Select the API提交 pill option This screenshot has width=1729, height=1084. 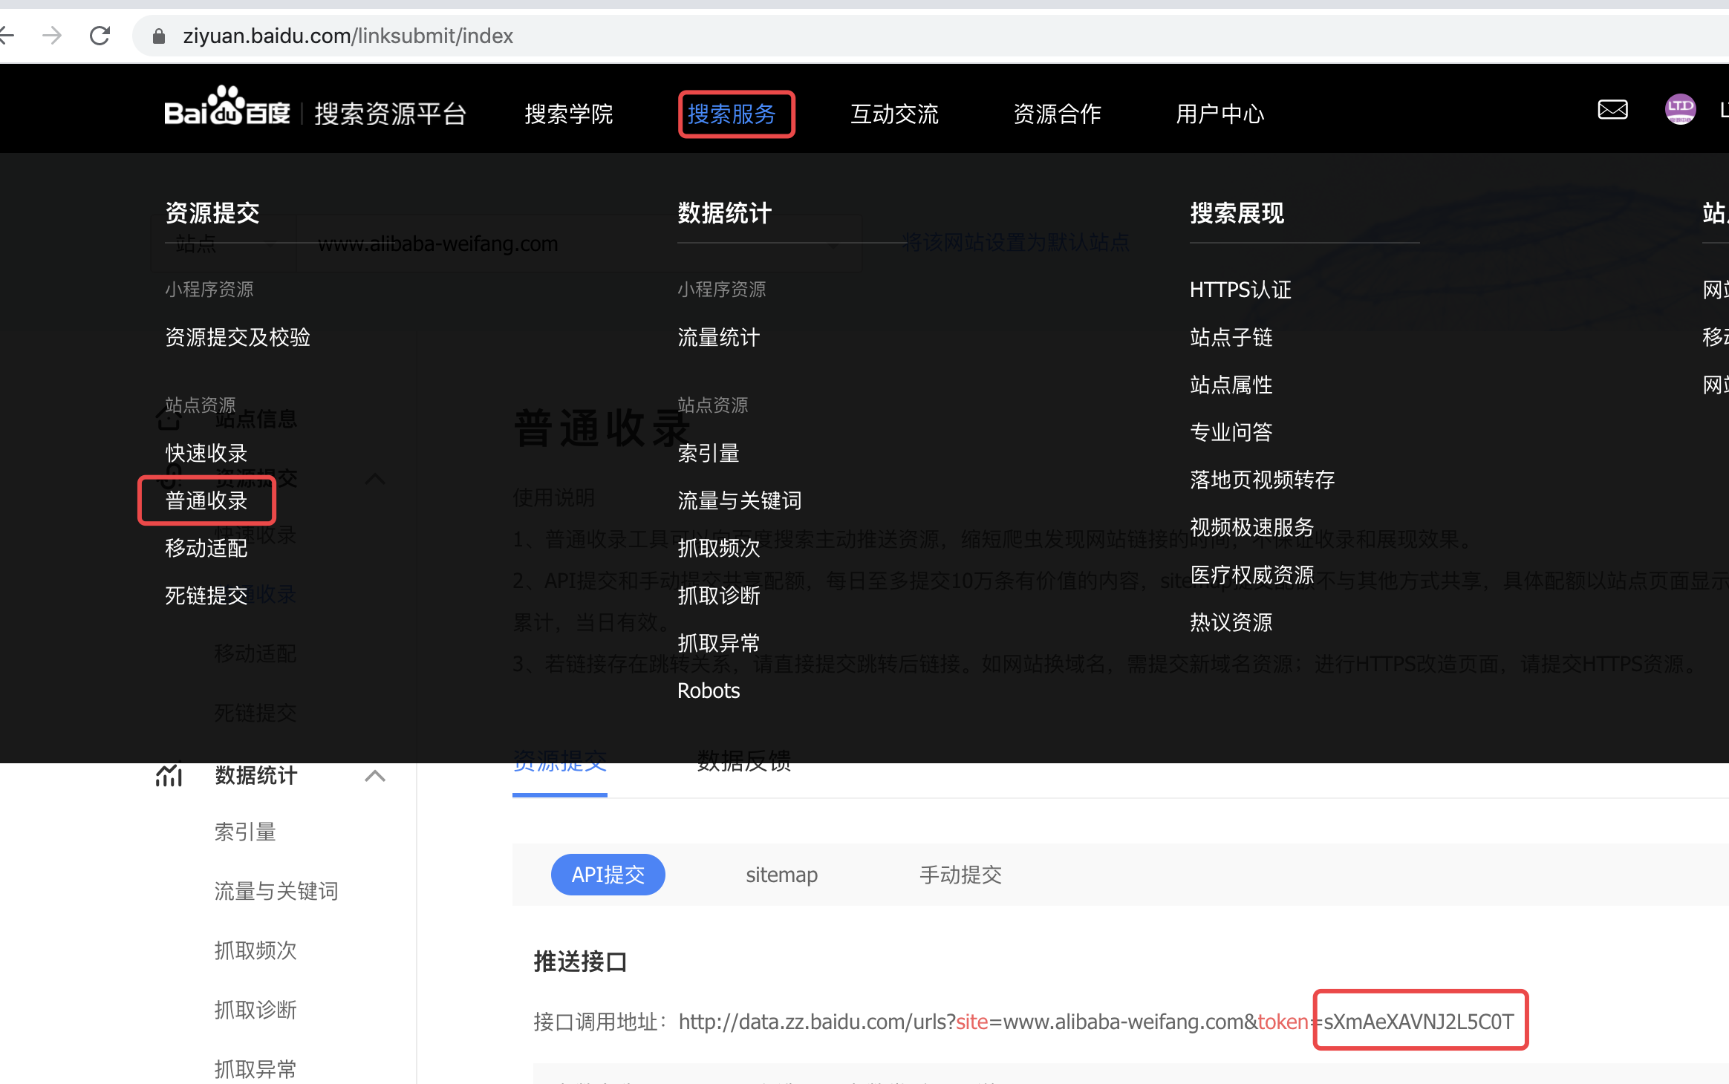608,875
